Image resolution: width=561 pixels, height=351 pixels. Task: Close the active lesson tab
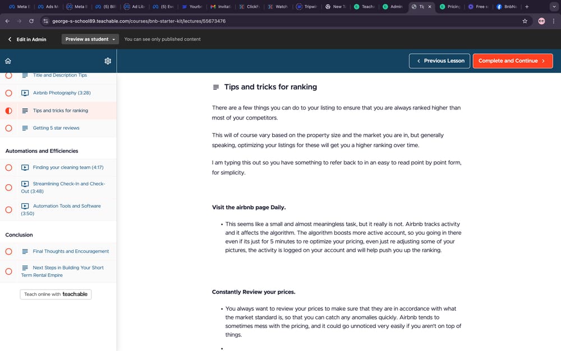pos(430,6)
